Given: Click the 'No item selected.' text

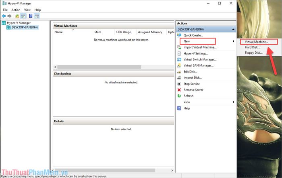Looking at the screenshot, I should [x=121, y=129].
